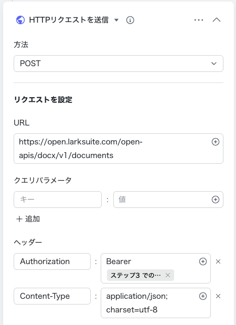Remove the ステップ3 variable tag
The width and height of the screenshot is (236, 325).
pos(168,275)
